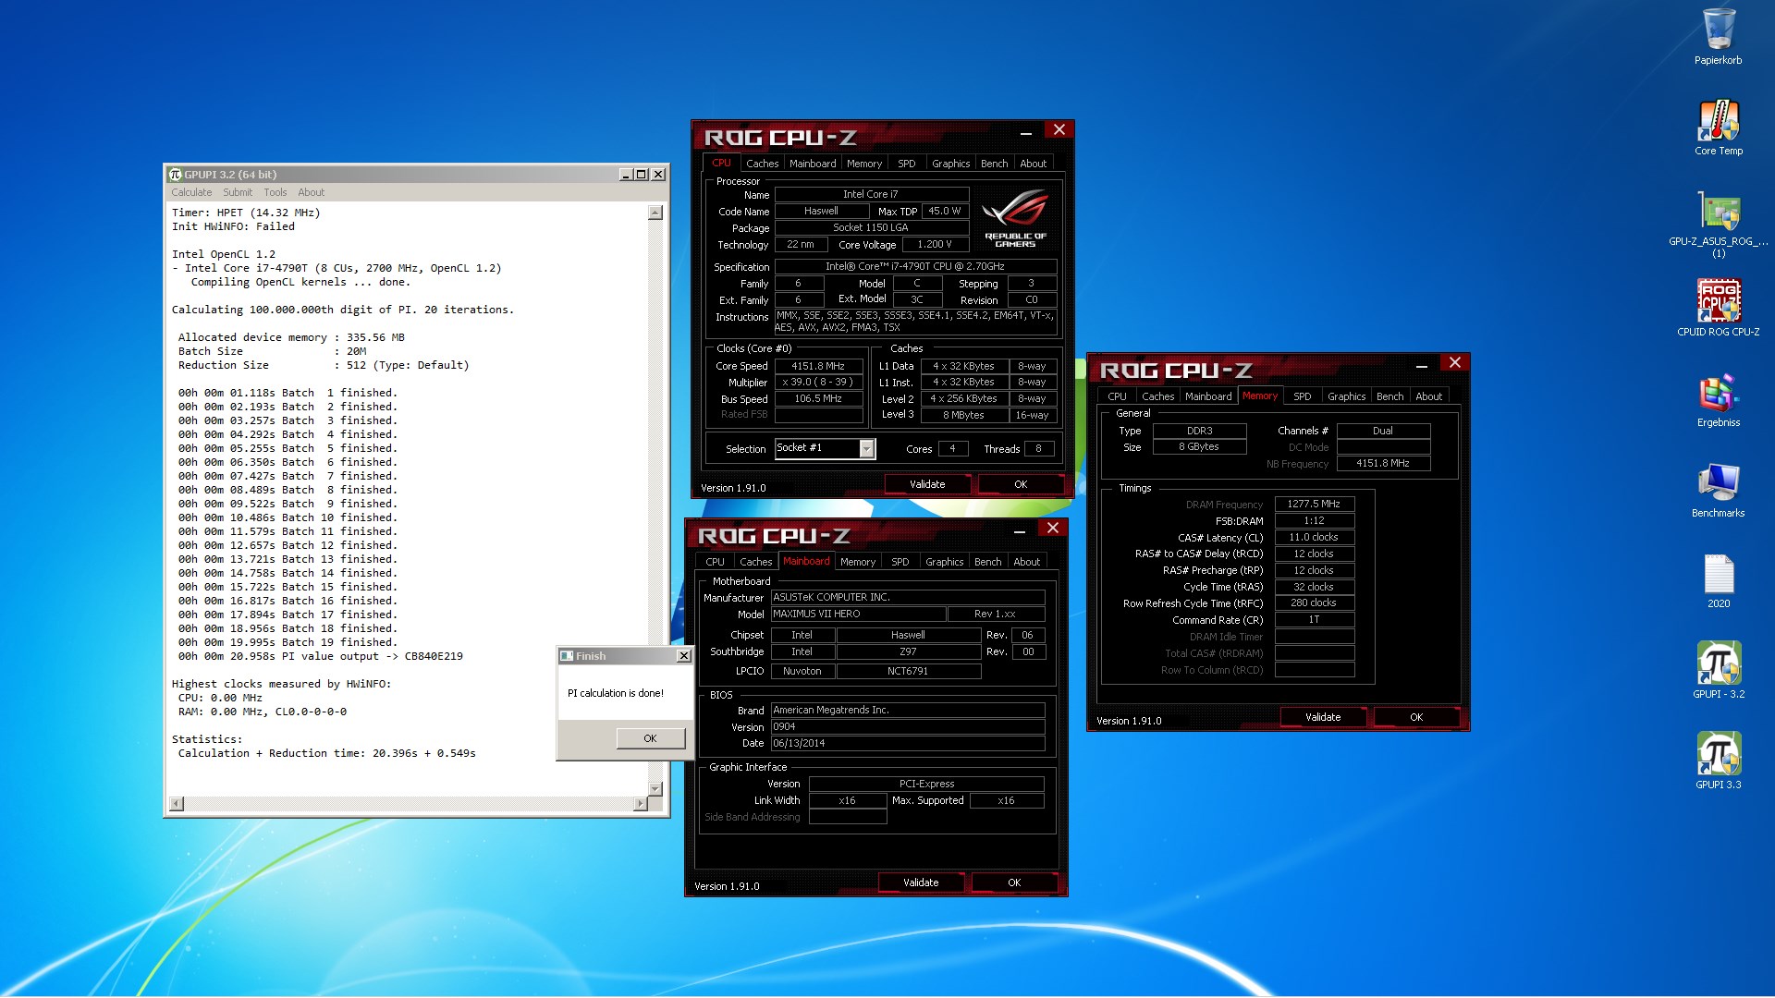Click the BIOS Version 0904 field
The height and width of the screenshot is (998, 1775).
(908, 726)
